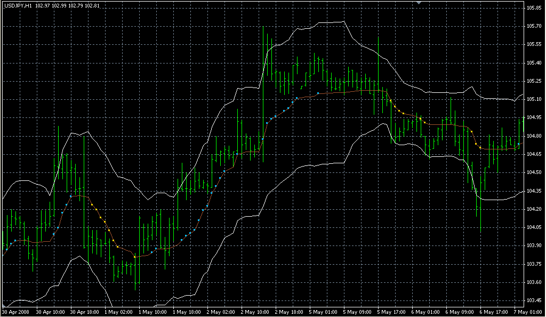546x317 pixels.
Task: Click the chart shift triangle marker at top
Action: point(419,3)
